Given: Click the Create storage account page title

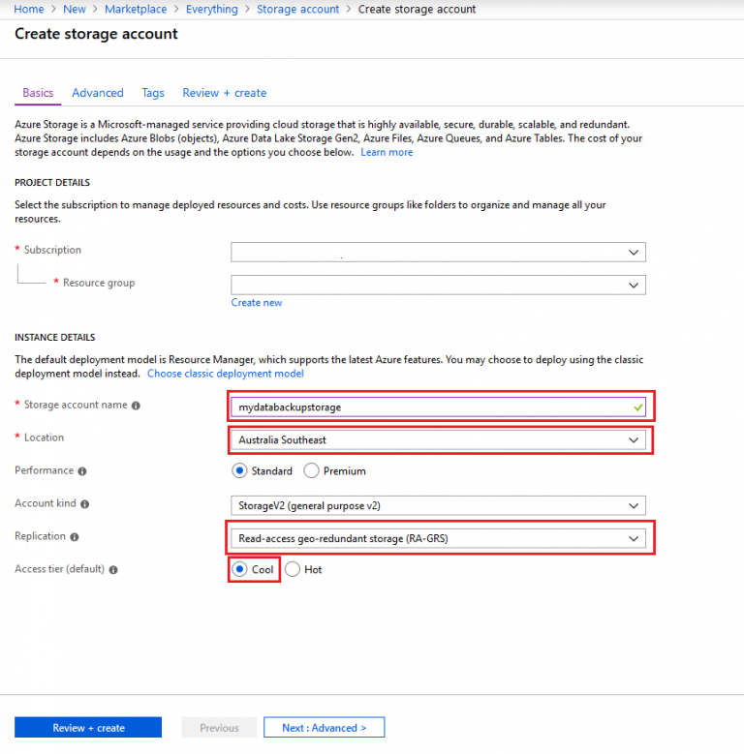Looking at the screenshot, I should [x=96, y=34].
